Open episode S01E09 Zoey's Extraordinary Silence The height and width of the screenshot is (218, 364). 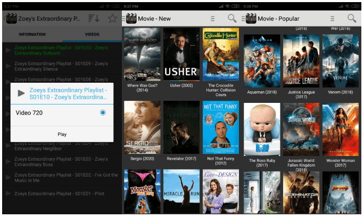[62, 66]
